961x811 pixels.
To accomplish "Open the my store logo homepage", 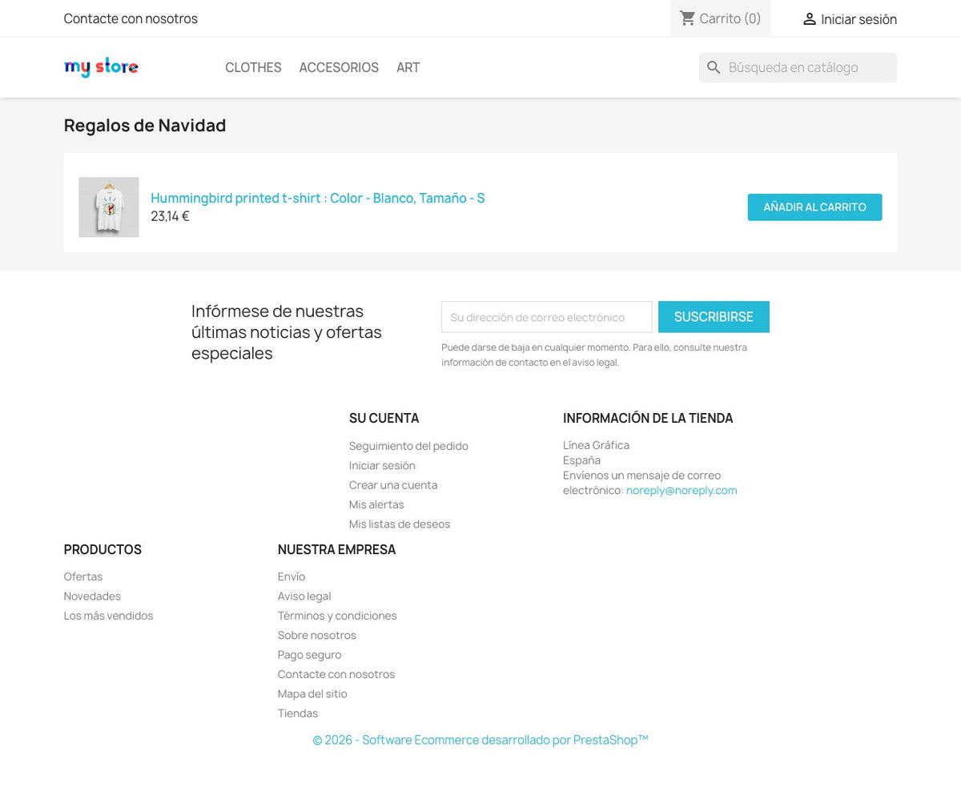I will (101, 67).
